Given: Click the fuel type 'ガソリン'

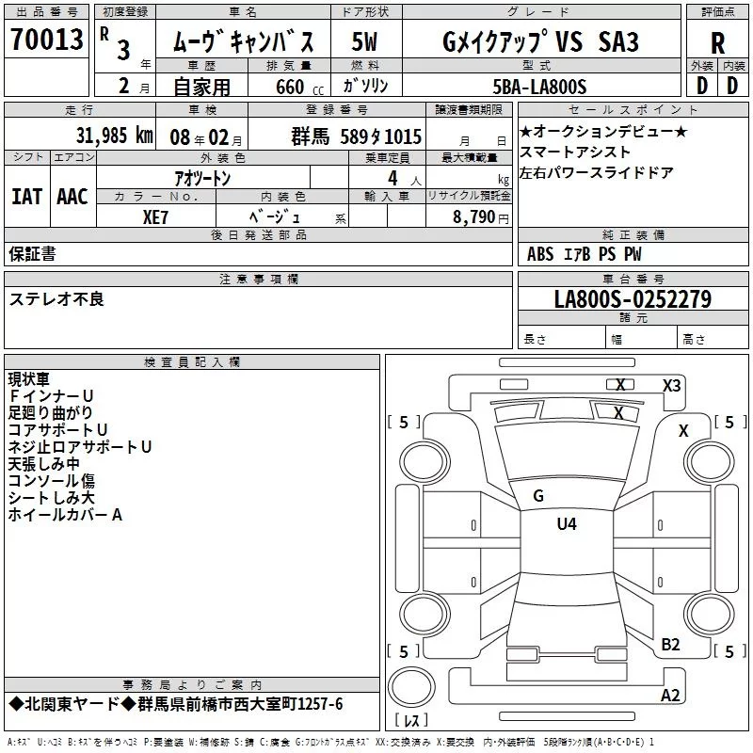Looking at the screenshot, I should coord(365,86).
